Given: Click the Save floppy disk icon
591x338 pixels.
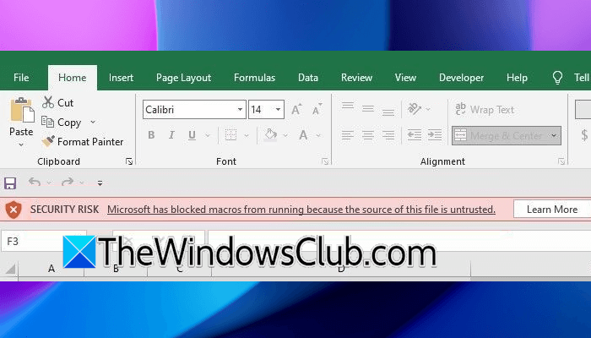Looking at the screenshot, I should point(10,183).
